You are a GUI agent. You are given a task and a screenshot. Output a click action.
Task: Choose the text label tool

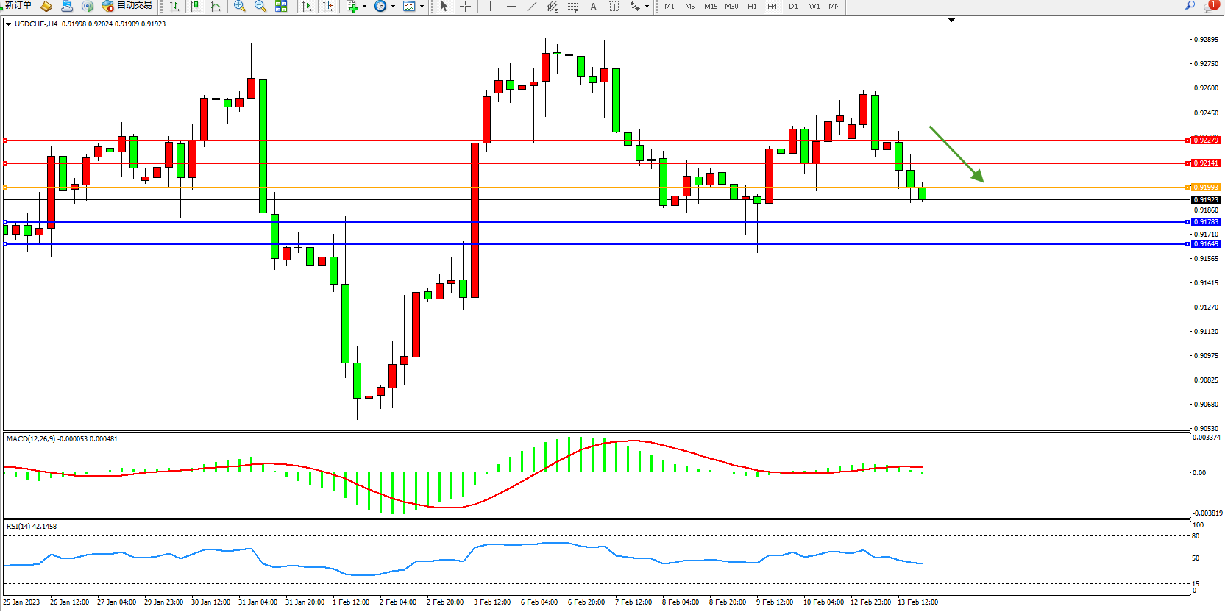[593, 6]
